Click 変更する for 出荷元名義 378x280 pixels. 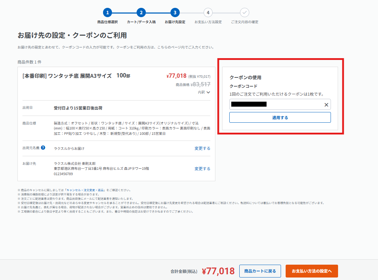(202, 148)
